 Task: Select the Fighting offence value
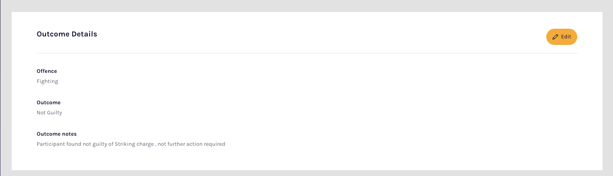pyautogui.click(x=47, y=81)
